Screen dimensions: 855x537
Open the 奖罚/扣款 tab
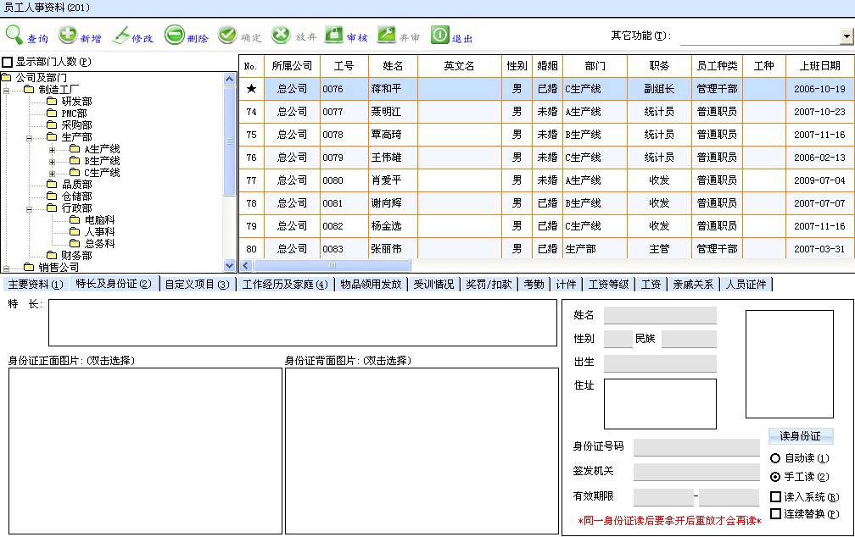coord(489,285)
